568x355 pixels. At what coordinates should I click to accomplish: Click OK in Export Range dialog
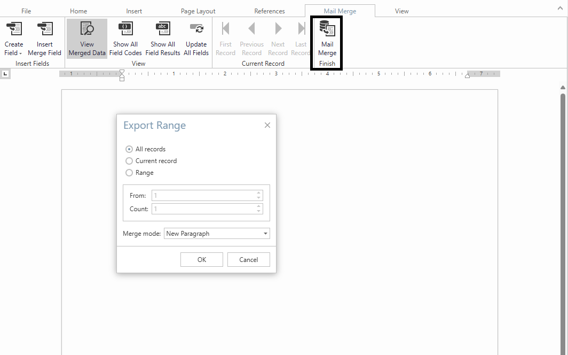pos(201,260)
